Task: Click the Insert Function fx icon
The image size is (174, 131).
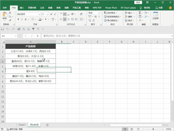Action: (38, 36)
